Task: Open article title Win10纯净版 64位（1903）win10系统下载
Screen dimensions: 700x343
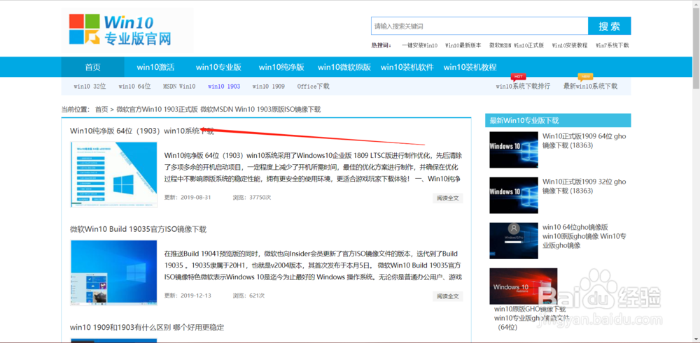Action: (142, 131)
